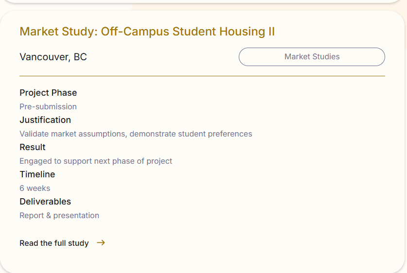
Task: Select the Vancouver, BC location text
Action: (53, 57)
